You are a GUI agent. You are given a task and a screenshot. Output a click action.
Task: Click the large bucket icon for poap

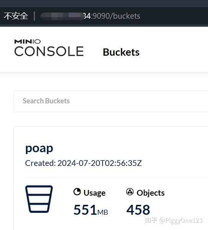click(x=39, y=199)
